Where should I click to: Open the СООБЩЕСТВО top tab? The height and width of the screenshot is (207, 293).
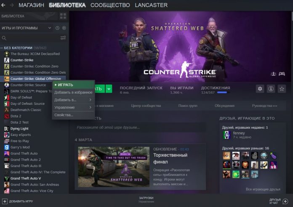click(x=110, y=5)
